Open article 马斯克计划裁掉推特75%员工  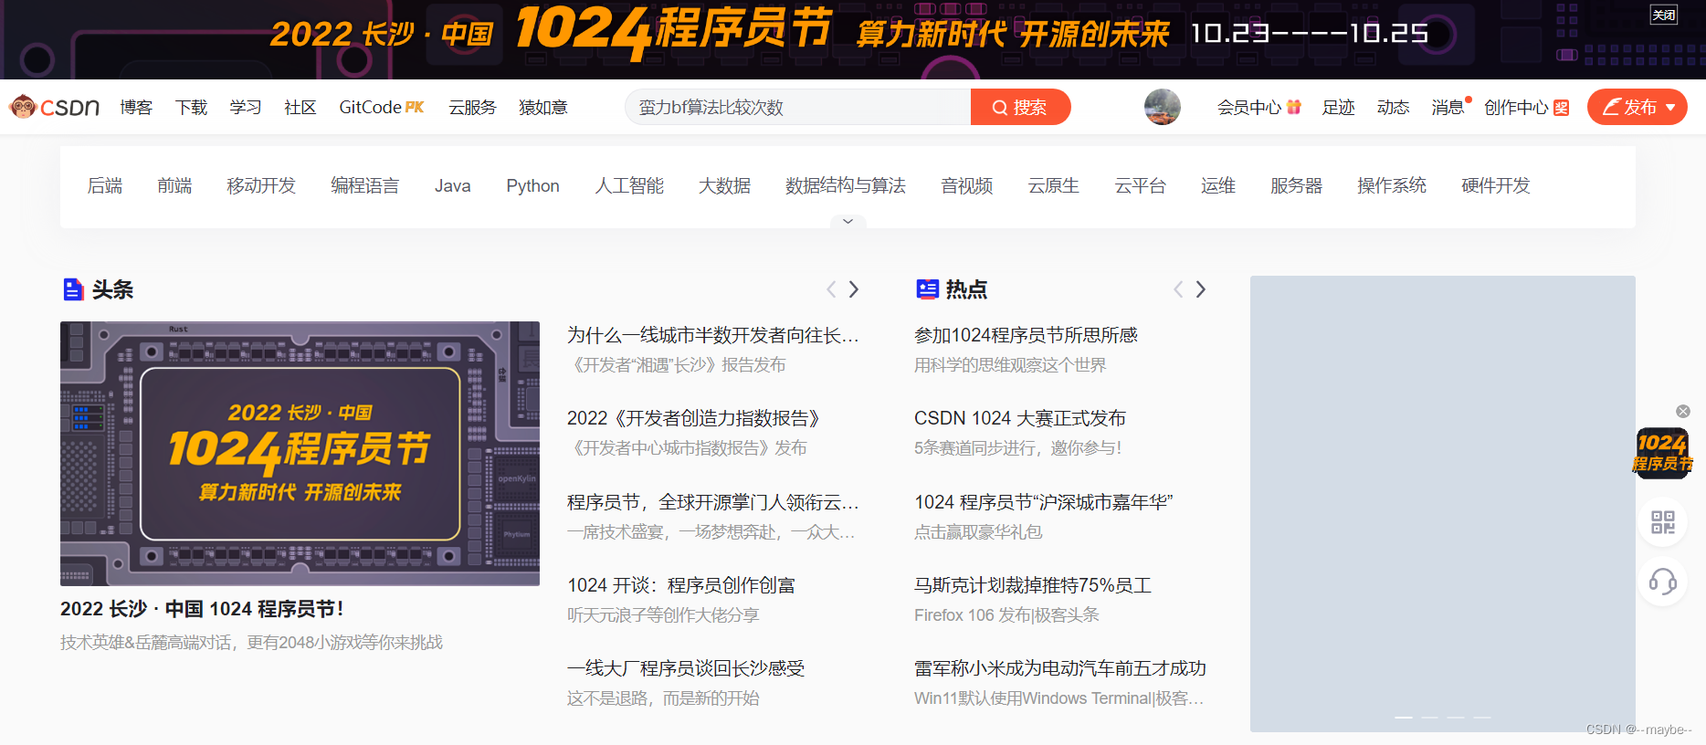1033,585
